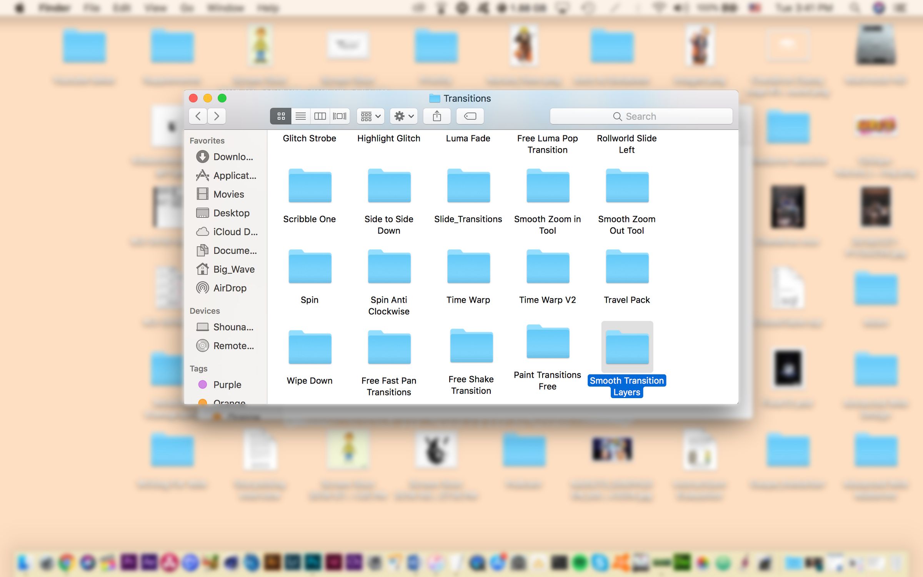
Task: Select the Purple tag swatch
Action: [x=203, y=384]
